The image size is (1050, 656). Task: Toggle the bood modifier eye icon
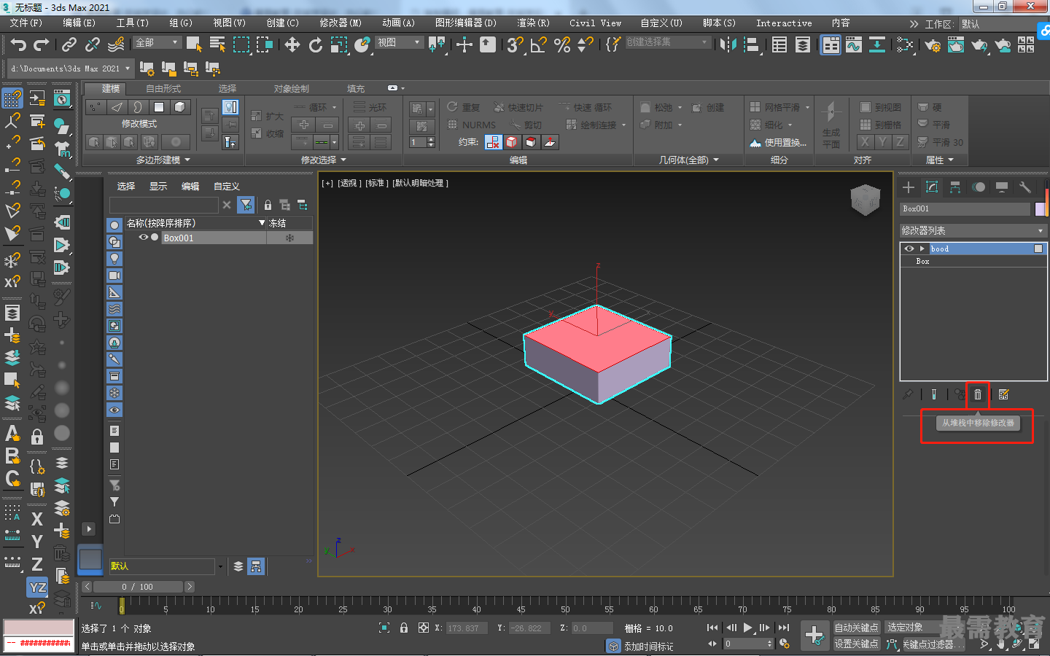point(909,249)
